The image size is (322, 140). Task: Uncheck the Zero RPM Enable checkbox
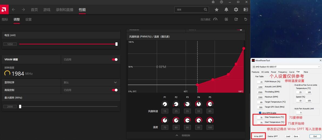pos(260,113)
